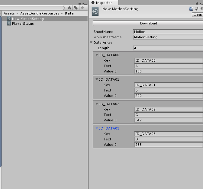Viewport: 203px width, 189px height.
Task: Click the WorksheetName label
Action: [x=108, y=37]
